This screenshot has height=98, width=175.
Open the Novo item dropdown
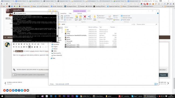(x=101, y=16)
